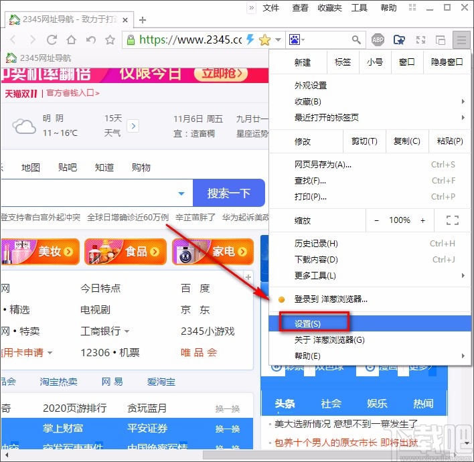Click the 搜索一下 search button
Screen dimensions: 474x462
229,193
